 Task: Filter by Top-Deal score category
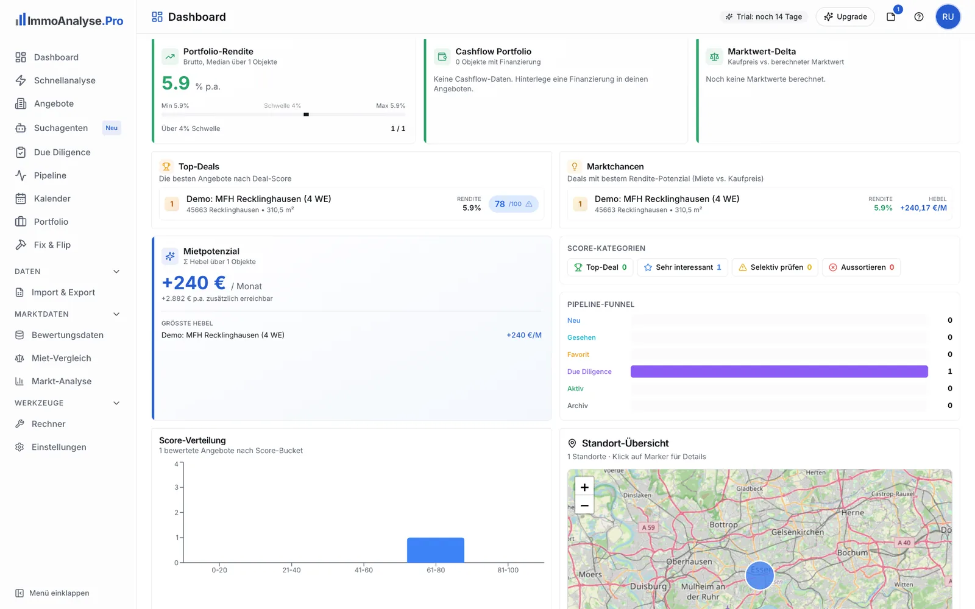coord(600,267)
